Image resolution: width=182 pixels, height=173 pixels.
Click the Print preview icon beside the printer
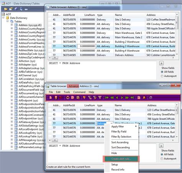(73, 98)
